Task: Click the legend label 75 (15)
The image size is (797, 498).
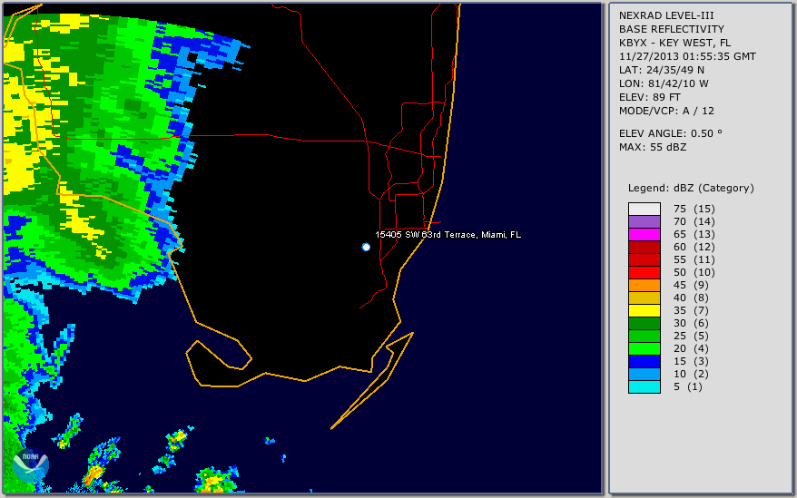Action: coord(694,209)
